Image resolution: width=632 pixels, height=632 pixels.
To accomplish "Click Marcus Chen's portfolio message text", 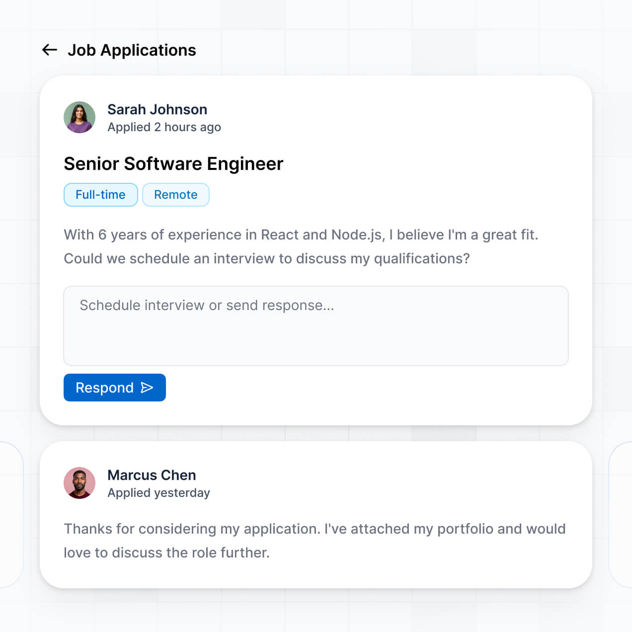I will (315, 541).
